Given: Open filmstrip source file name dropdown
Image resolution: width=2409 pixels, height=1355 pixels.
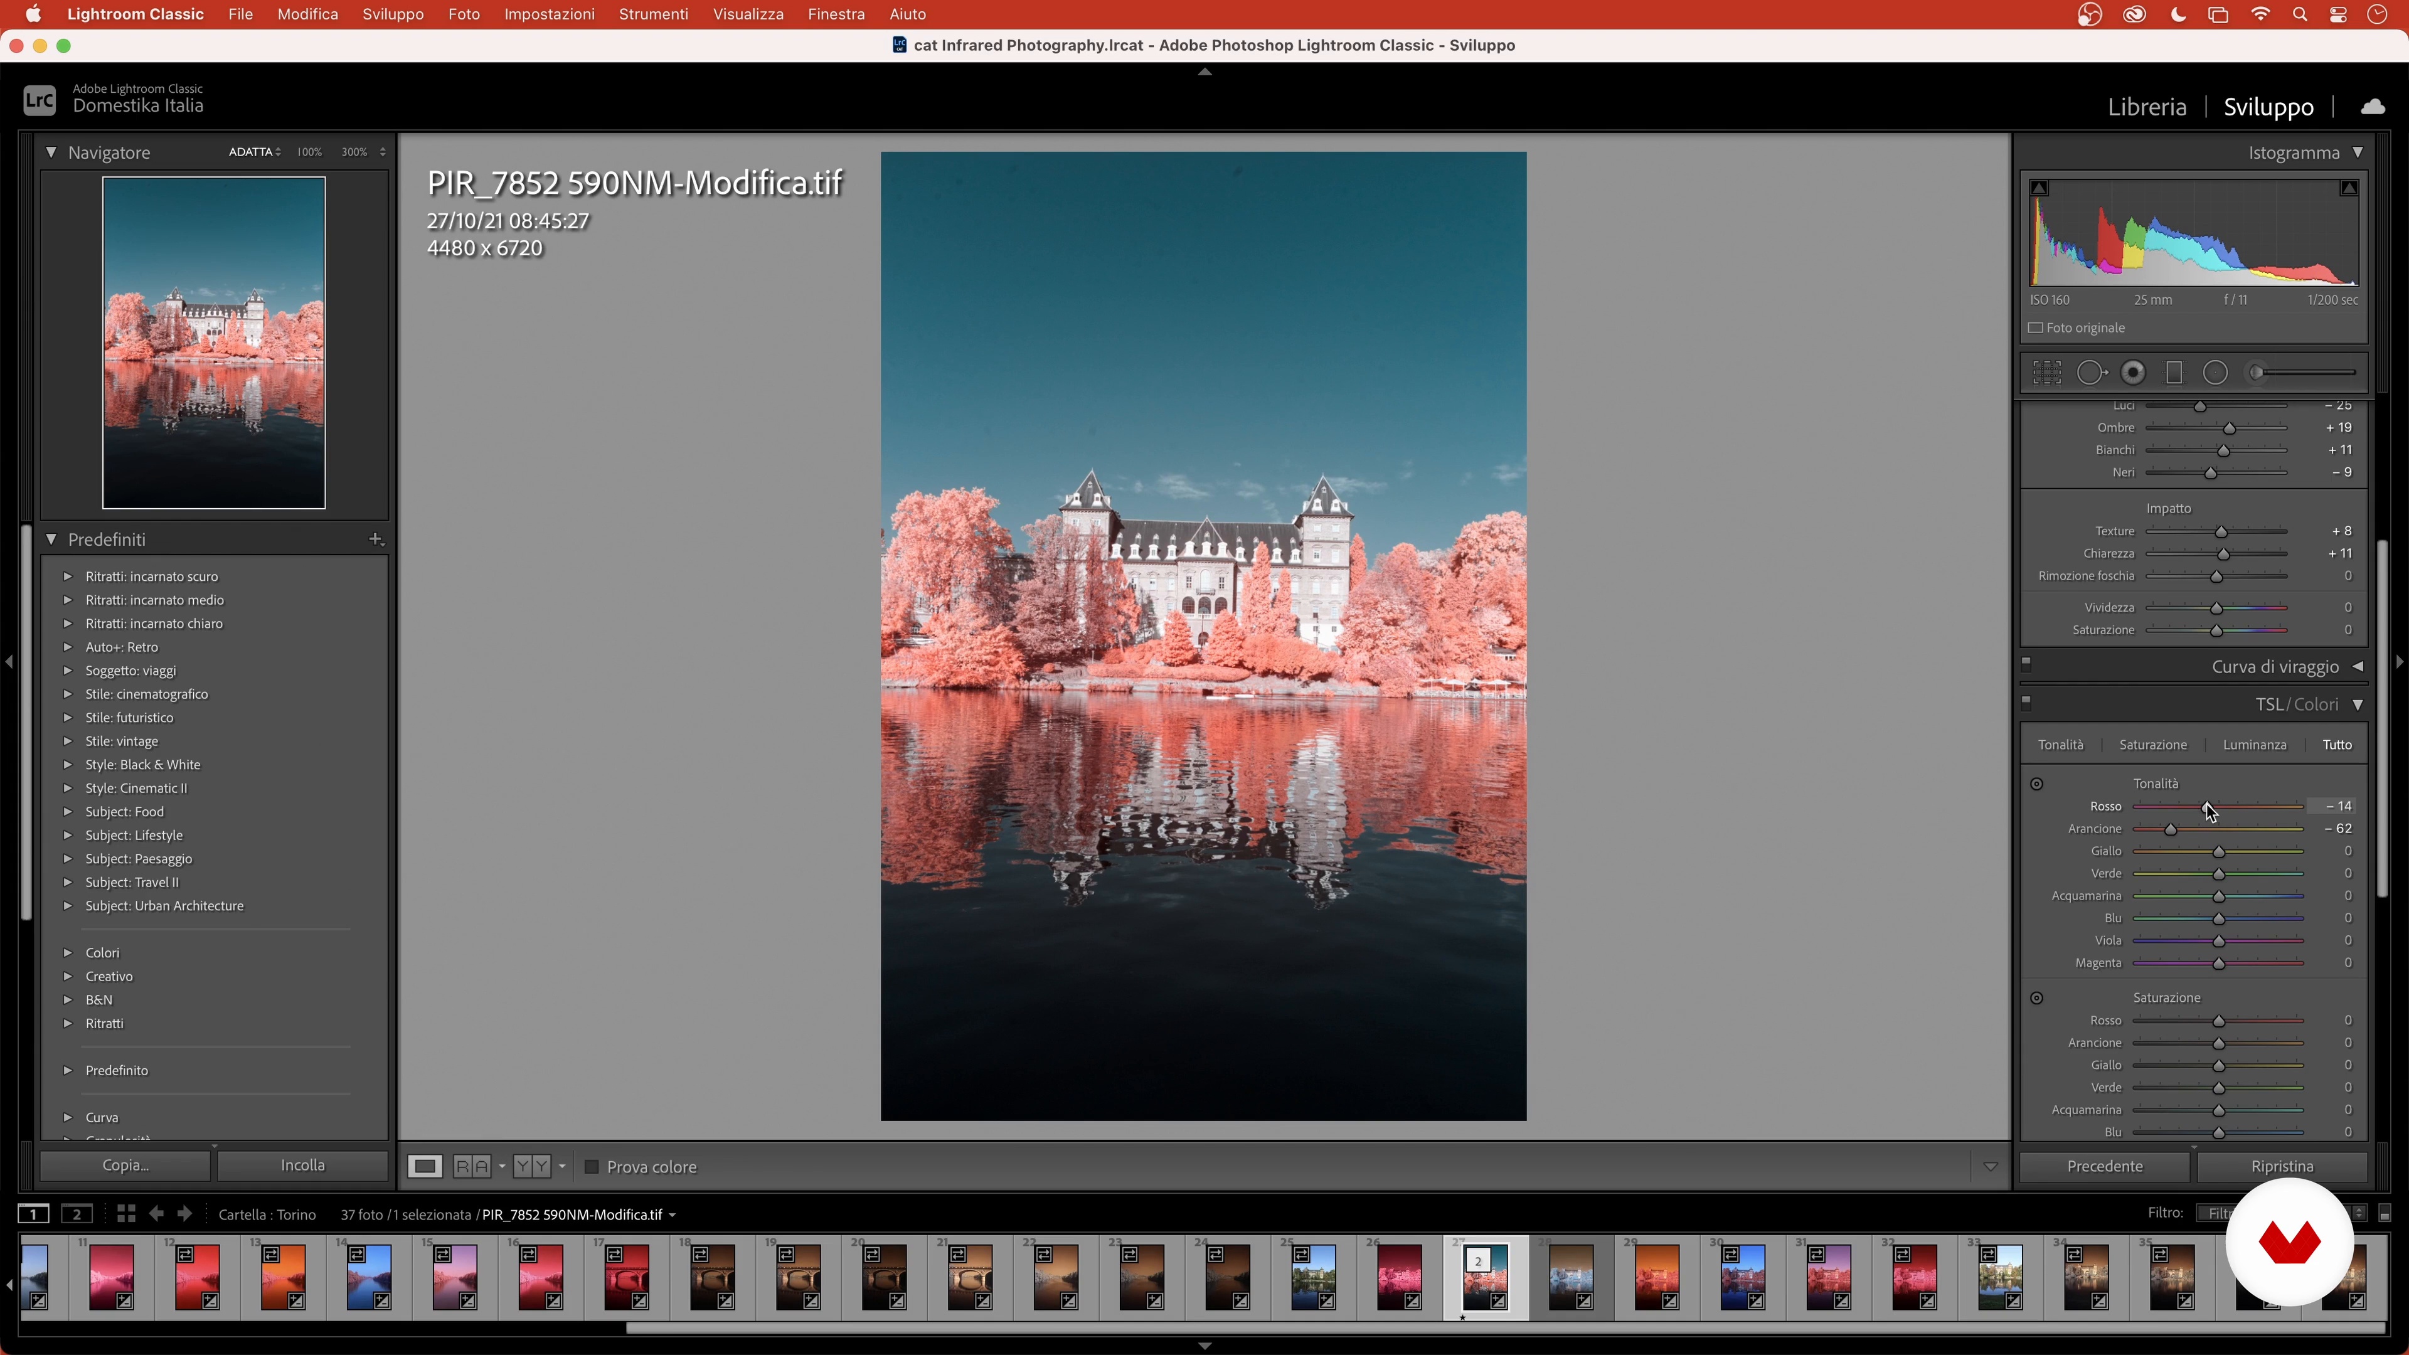Looking at the screenshot, I should pos(671,1214).
